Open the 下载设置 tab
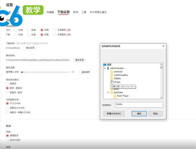The width and height of the screenshot is (196, 149). click(63, 12)
